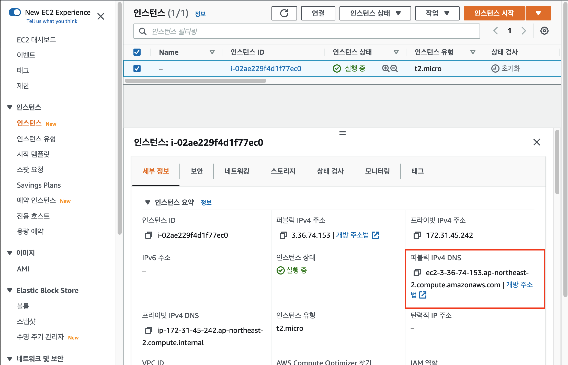Uncheck the i-02ae229f4d1f77ec0 row checkbox
568x365 pixels.
tap(137, 69)
